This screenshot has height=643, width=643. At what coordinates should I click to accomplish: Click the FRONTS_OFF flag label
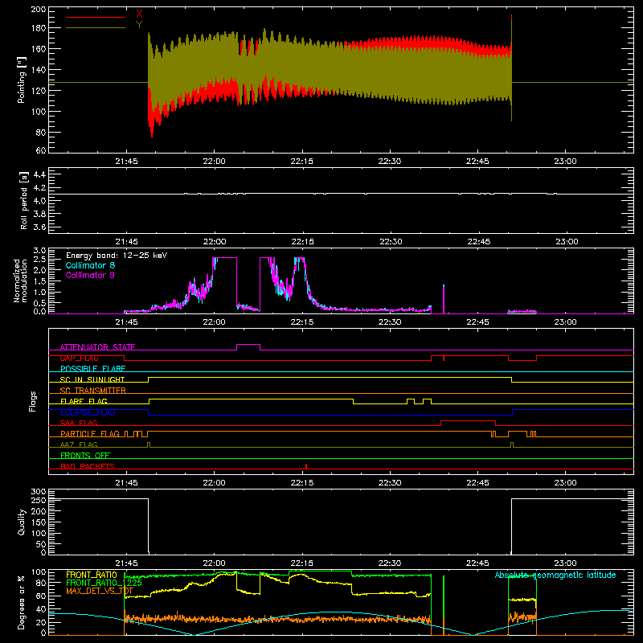click(x=85, y=455)
